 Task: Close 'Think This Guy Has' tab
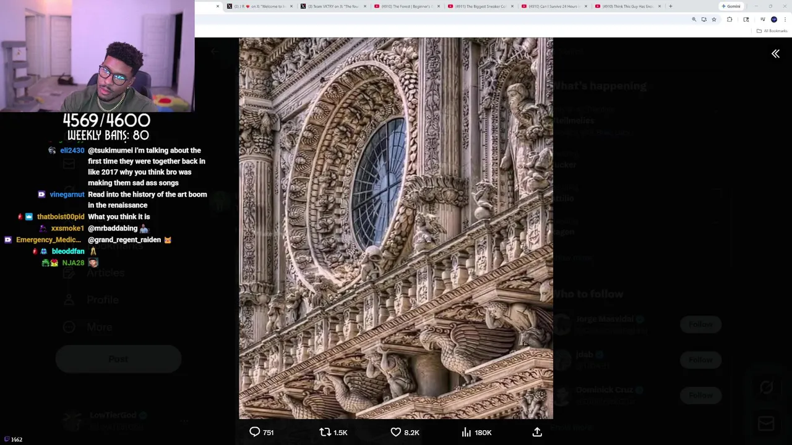660,6
